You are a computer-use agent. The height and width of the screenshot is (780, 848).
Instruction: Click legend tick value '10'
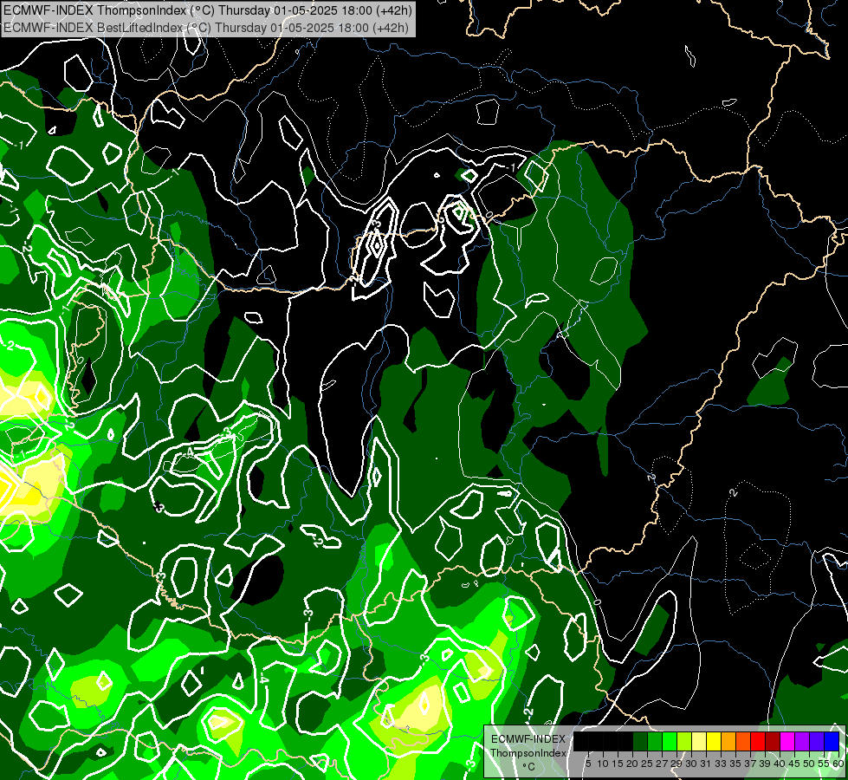coord(603,764)
